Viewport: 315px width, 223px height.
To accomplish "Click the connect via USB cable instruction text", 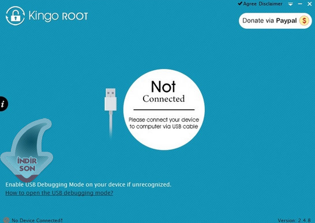I will click(164, 123).
